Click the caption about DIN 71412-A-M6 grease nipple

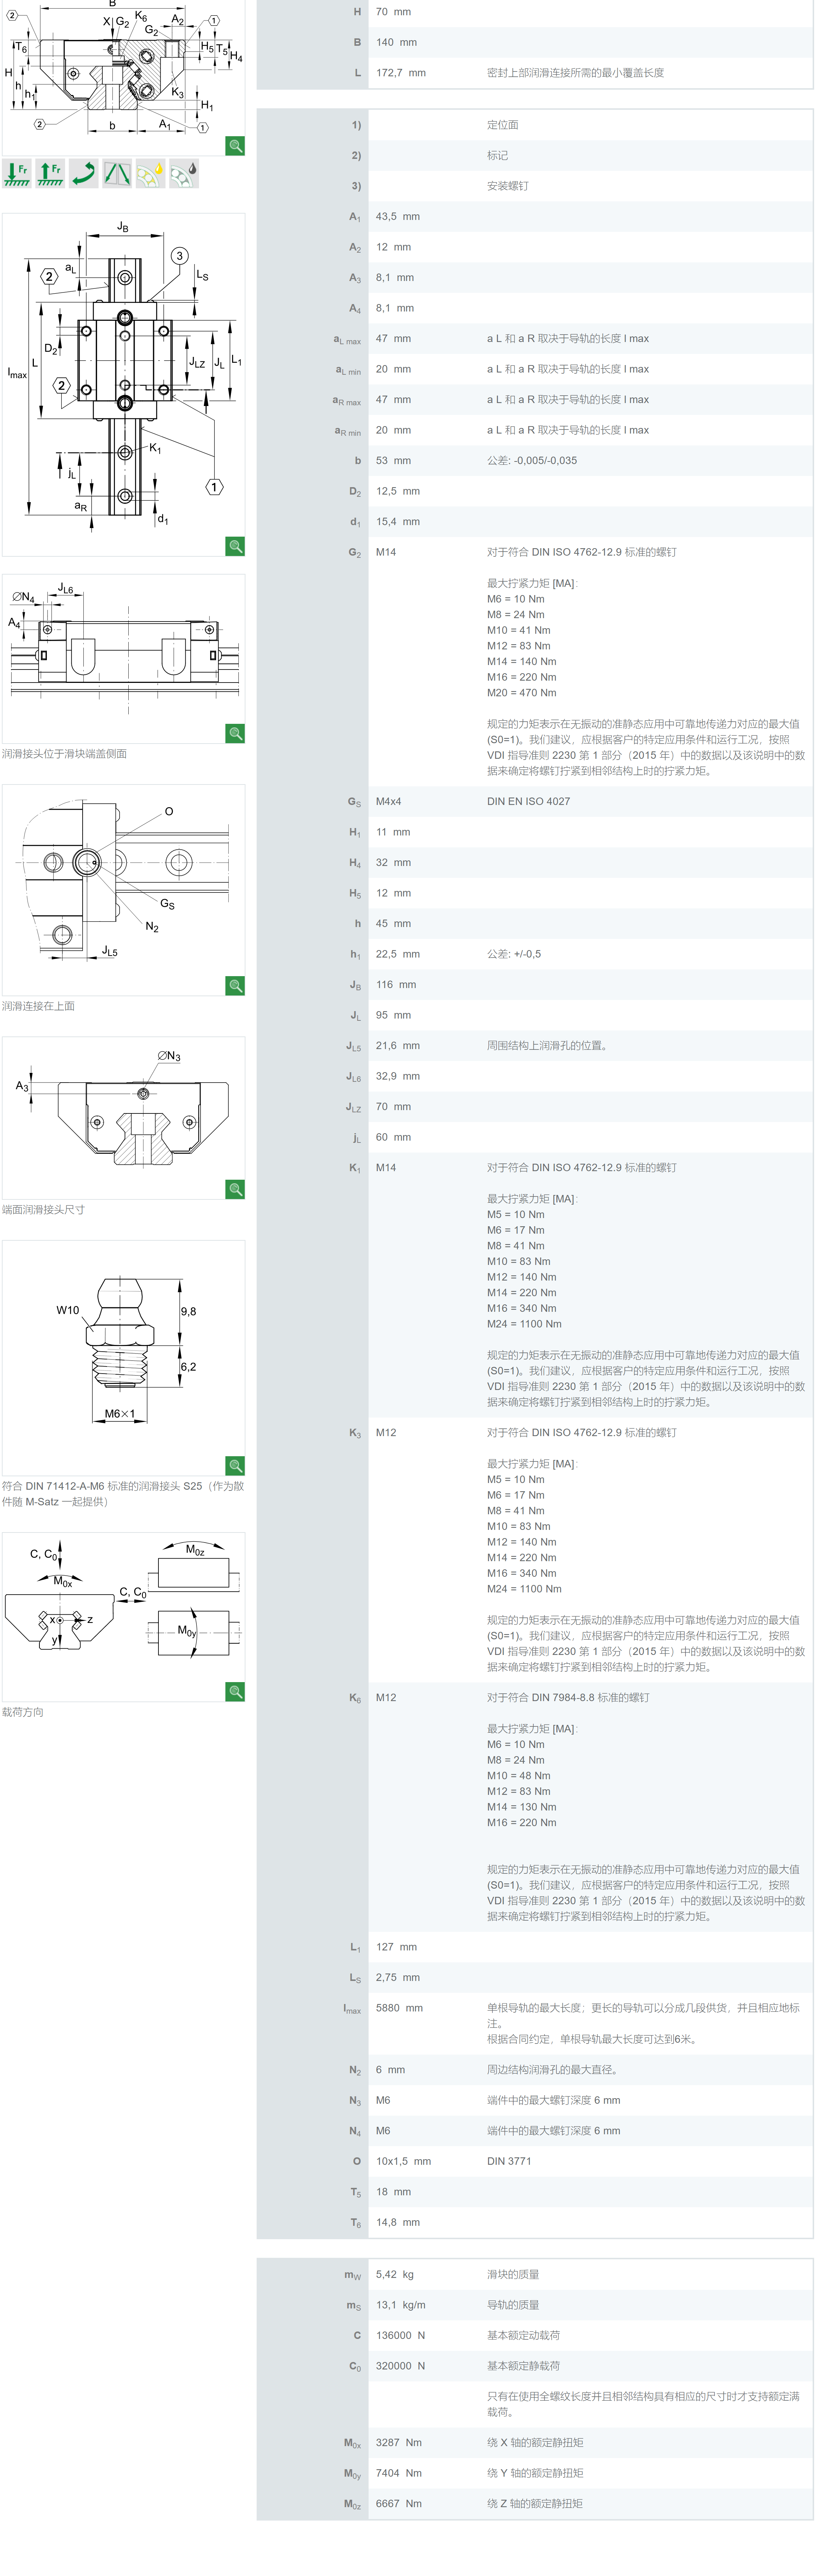pyautogui.click(x=123, y=1494)
